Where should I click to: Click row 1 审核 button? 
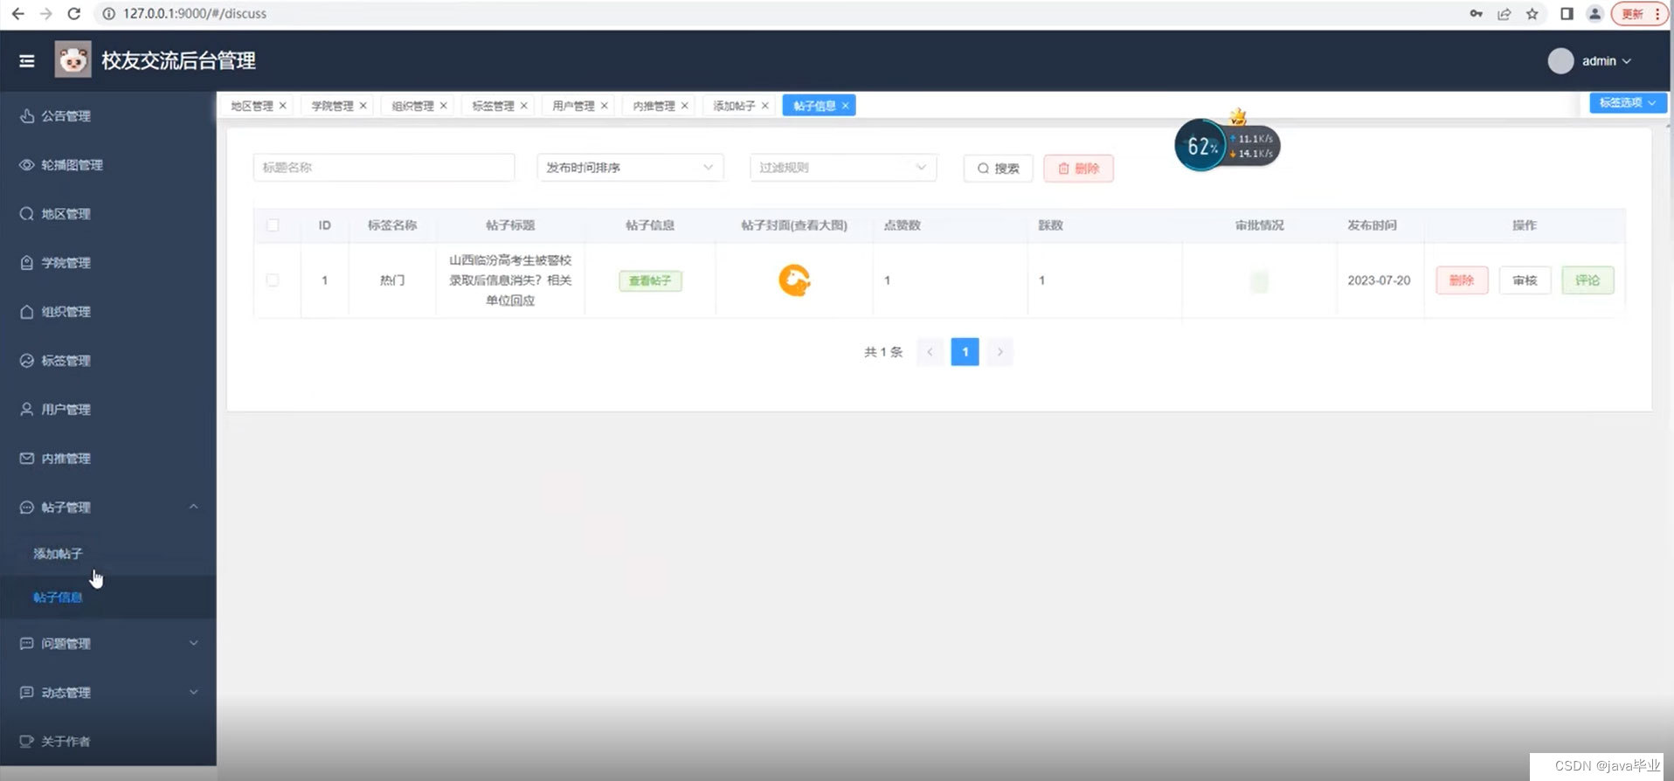pos(1525,280)
